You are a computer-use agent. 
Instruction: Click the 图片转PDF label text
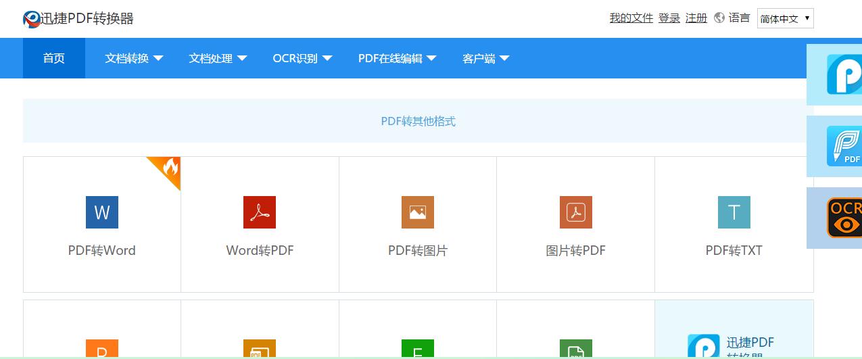pos(576,250)
